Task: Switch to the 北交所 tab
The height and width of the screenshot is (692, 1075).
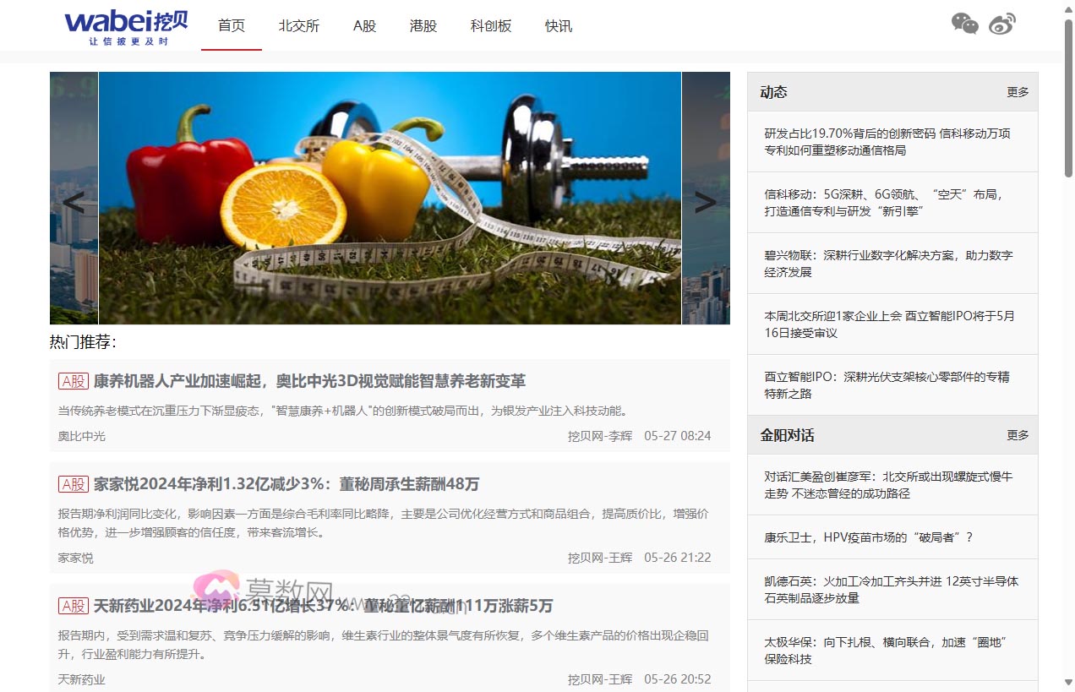Action: (298, 25)
